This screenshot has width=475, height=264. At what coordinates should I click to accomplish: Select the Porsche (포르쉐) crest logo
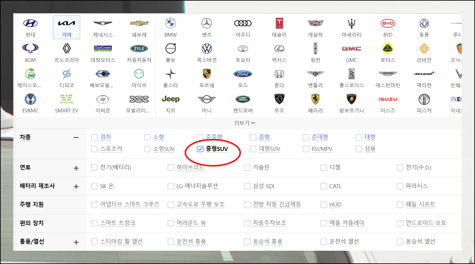point(207,74)
